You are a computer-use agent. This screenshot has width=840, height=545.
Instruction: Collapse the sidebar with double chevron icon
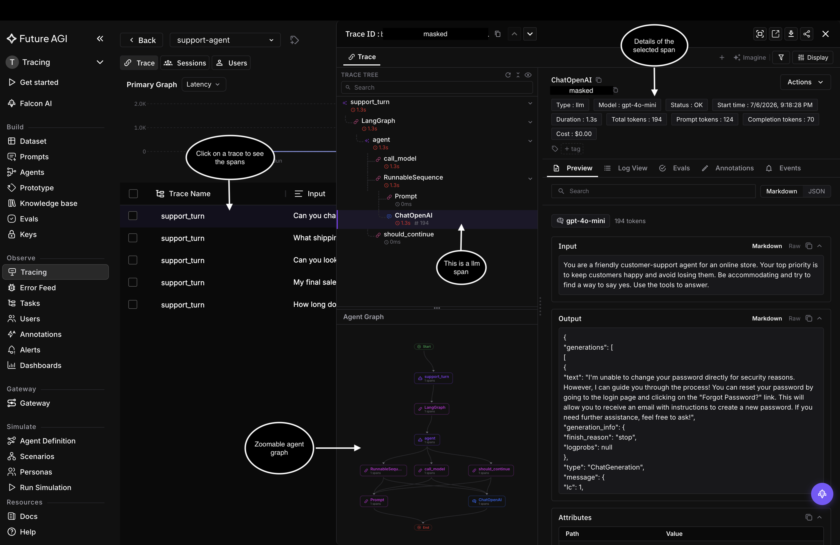[x=100, y=39]
